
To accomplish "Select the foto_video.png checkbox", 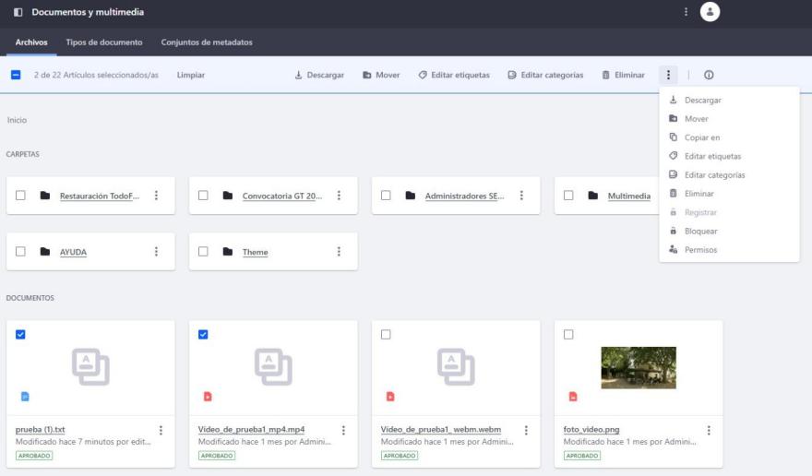I will pyautogui.click(x=568, y=335).
